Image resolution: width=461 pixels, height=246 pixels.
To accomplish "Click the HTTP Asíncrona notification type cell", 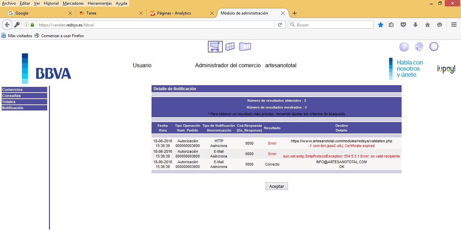I will tap(219, 143).
